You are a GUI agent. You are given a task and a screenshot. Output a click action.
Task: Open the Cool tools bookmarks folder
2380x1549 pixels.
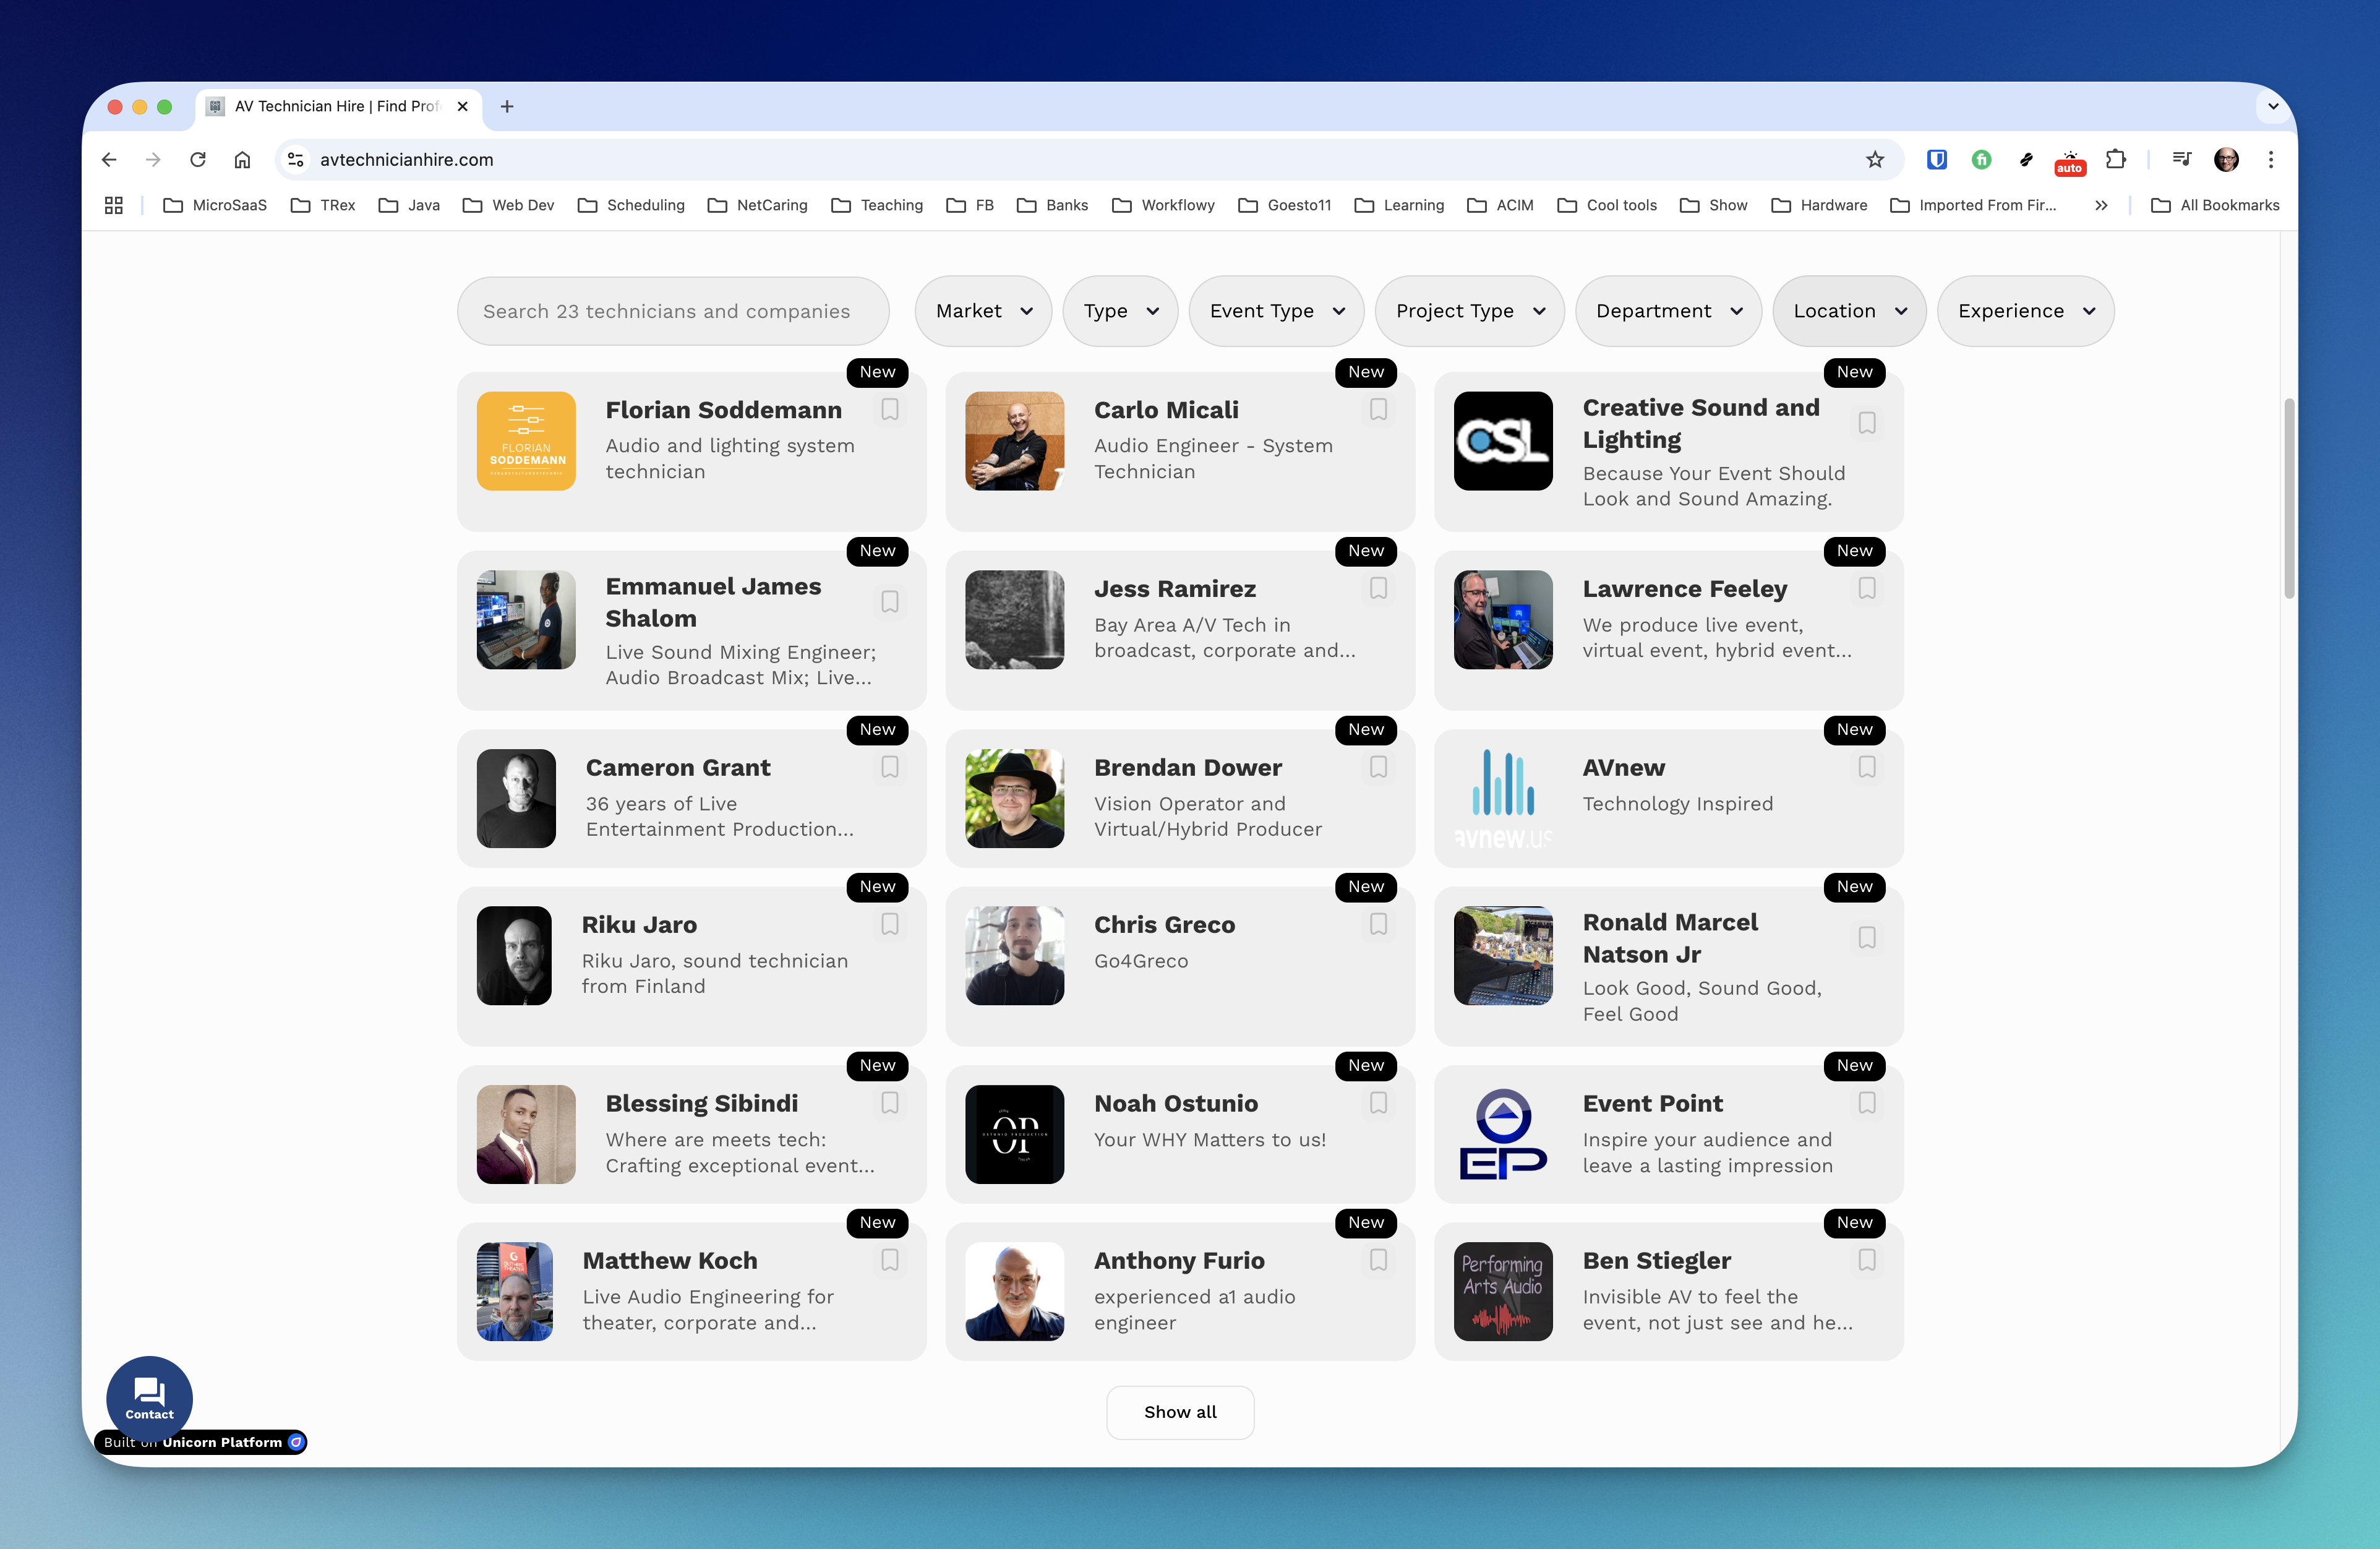click(1607, 205)
